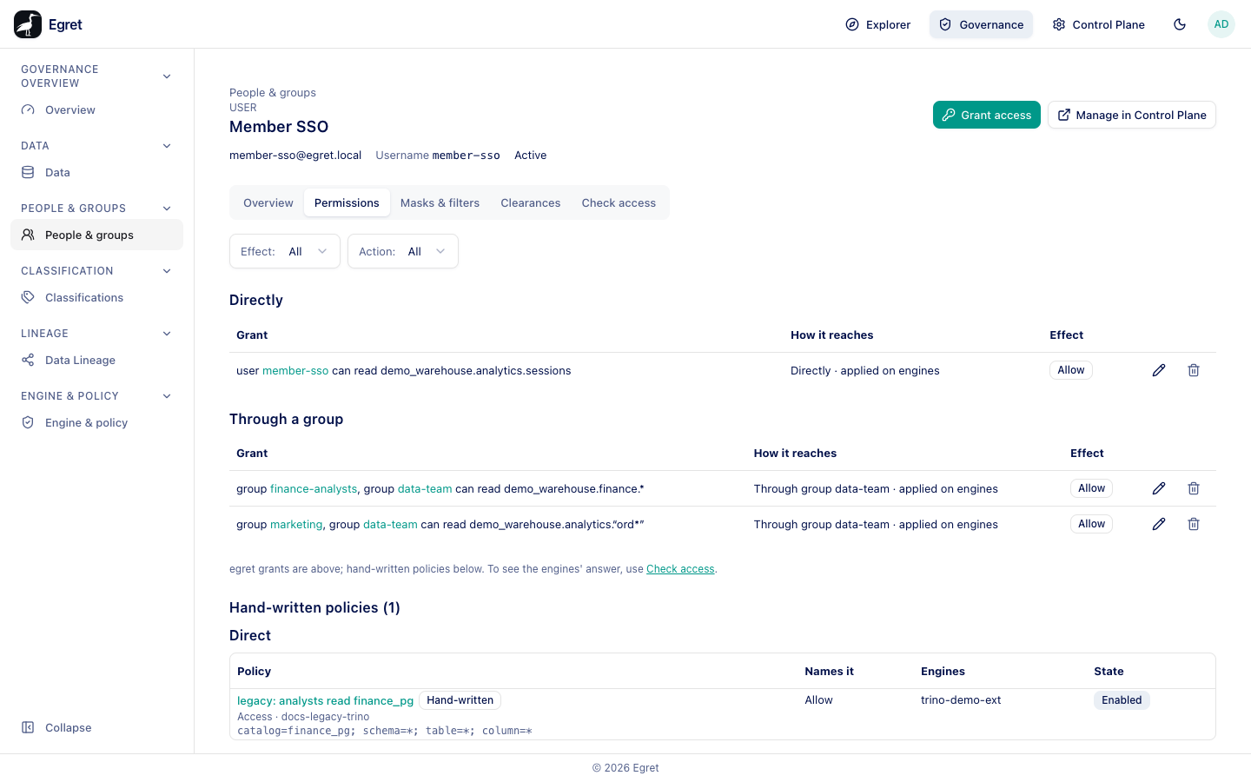Collapse the Lineage section chevron

(x=167, y=334)
